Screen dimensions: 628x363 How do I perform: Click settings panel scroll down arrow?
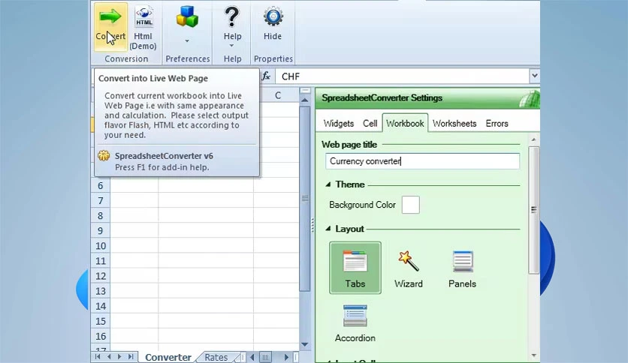533,355
